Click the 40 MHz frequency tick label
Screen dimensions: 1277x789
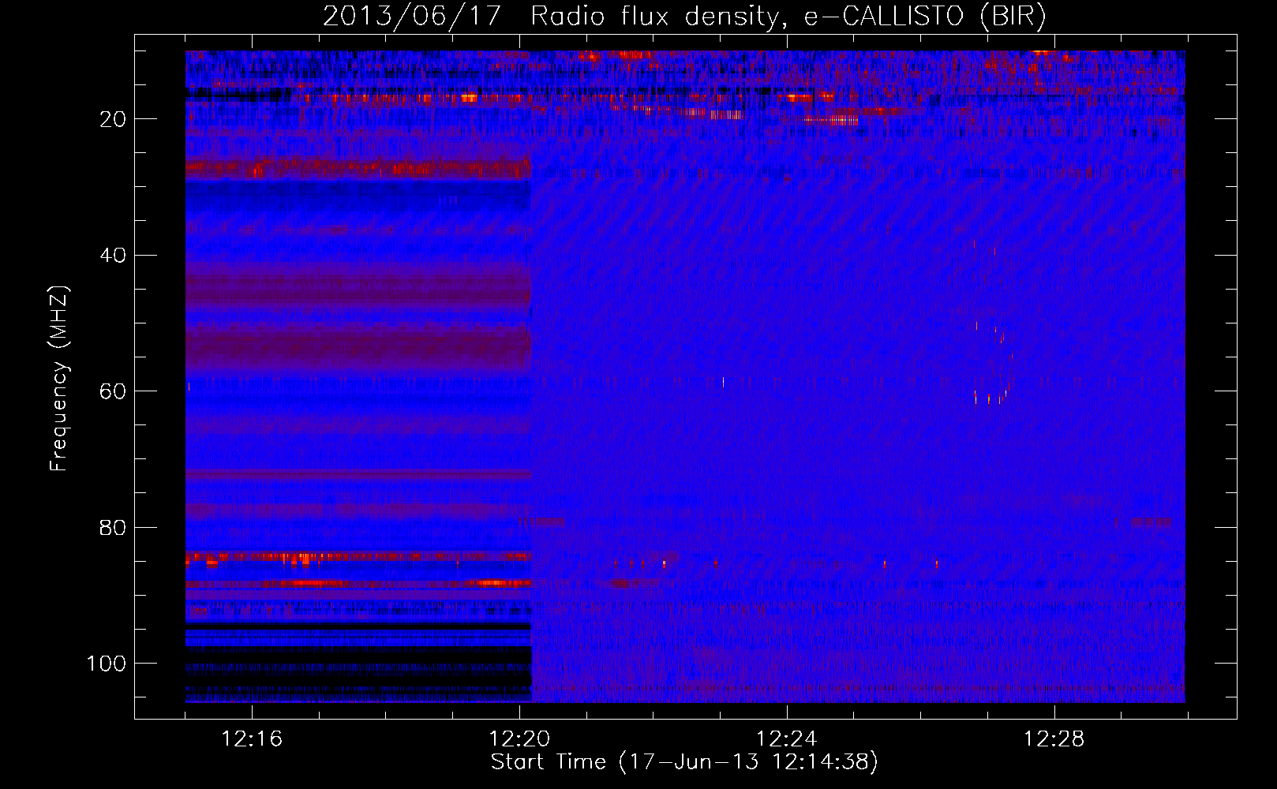point(112,256)
